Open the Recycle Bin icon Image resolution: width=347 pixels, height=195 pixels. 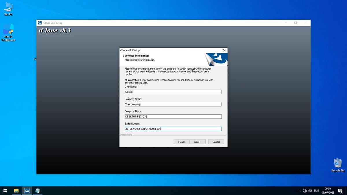click(x=337, y=165)
